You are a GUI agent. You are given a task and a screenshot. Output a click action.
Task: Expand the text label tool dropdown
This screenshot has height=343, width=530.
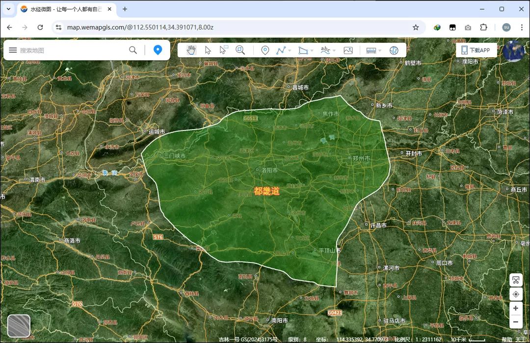334,51
